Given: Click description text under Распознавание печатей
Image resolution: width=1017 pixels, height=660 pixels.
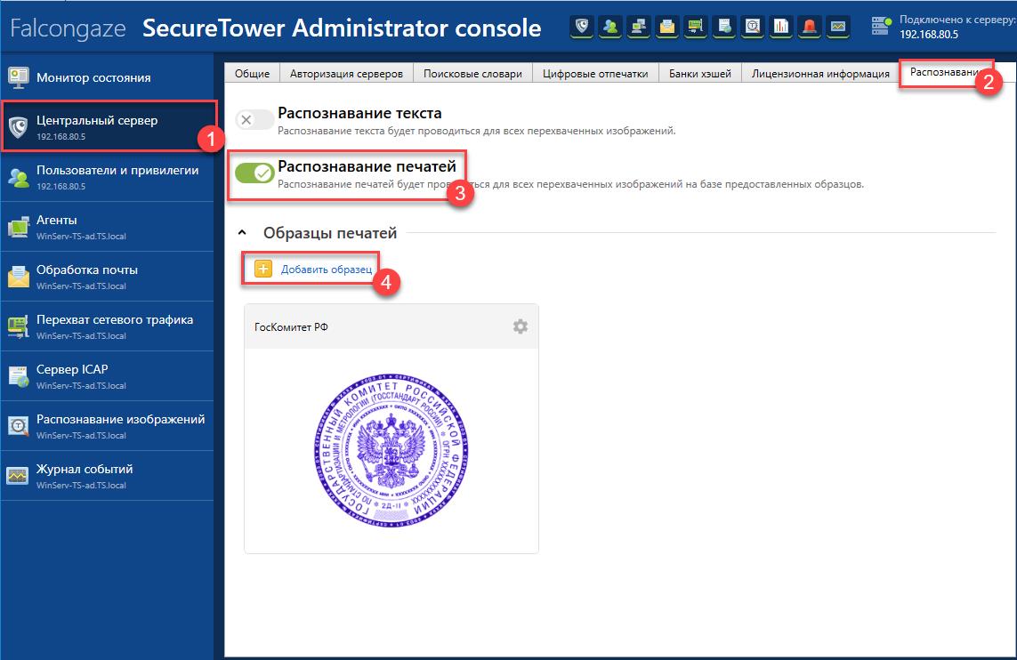Looking at the screenshot, I should coord(570,184).
